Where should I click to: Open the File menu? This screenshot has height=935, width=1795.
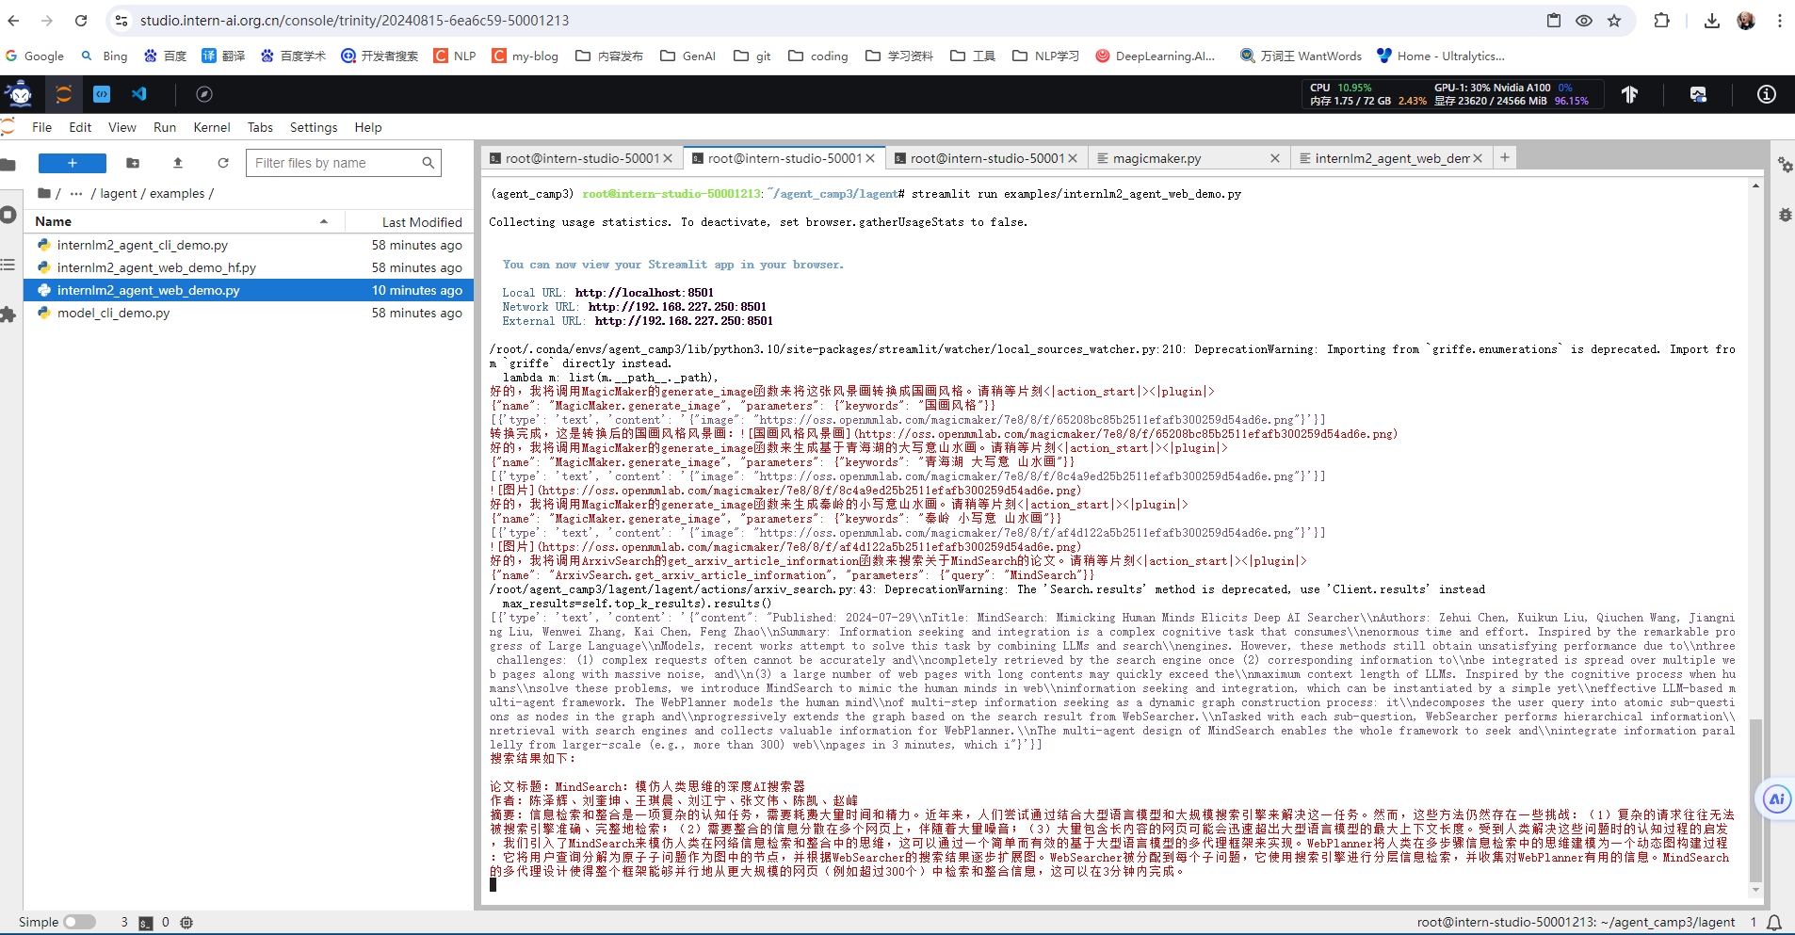click(42, 127)
